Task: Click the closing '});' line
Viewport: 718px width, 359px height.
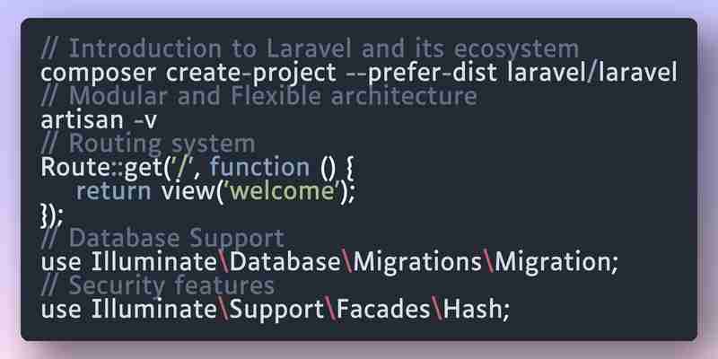Action: pyautogui.click(x=52, y=215)
